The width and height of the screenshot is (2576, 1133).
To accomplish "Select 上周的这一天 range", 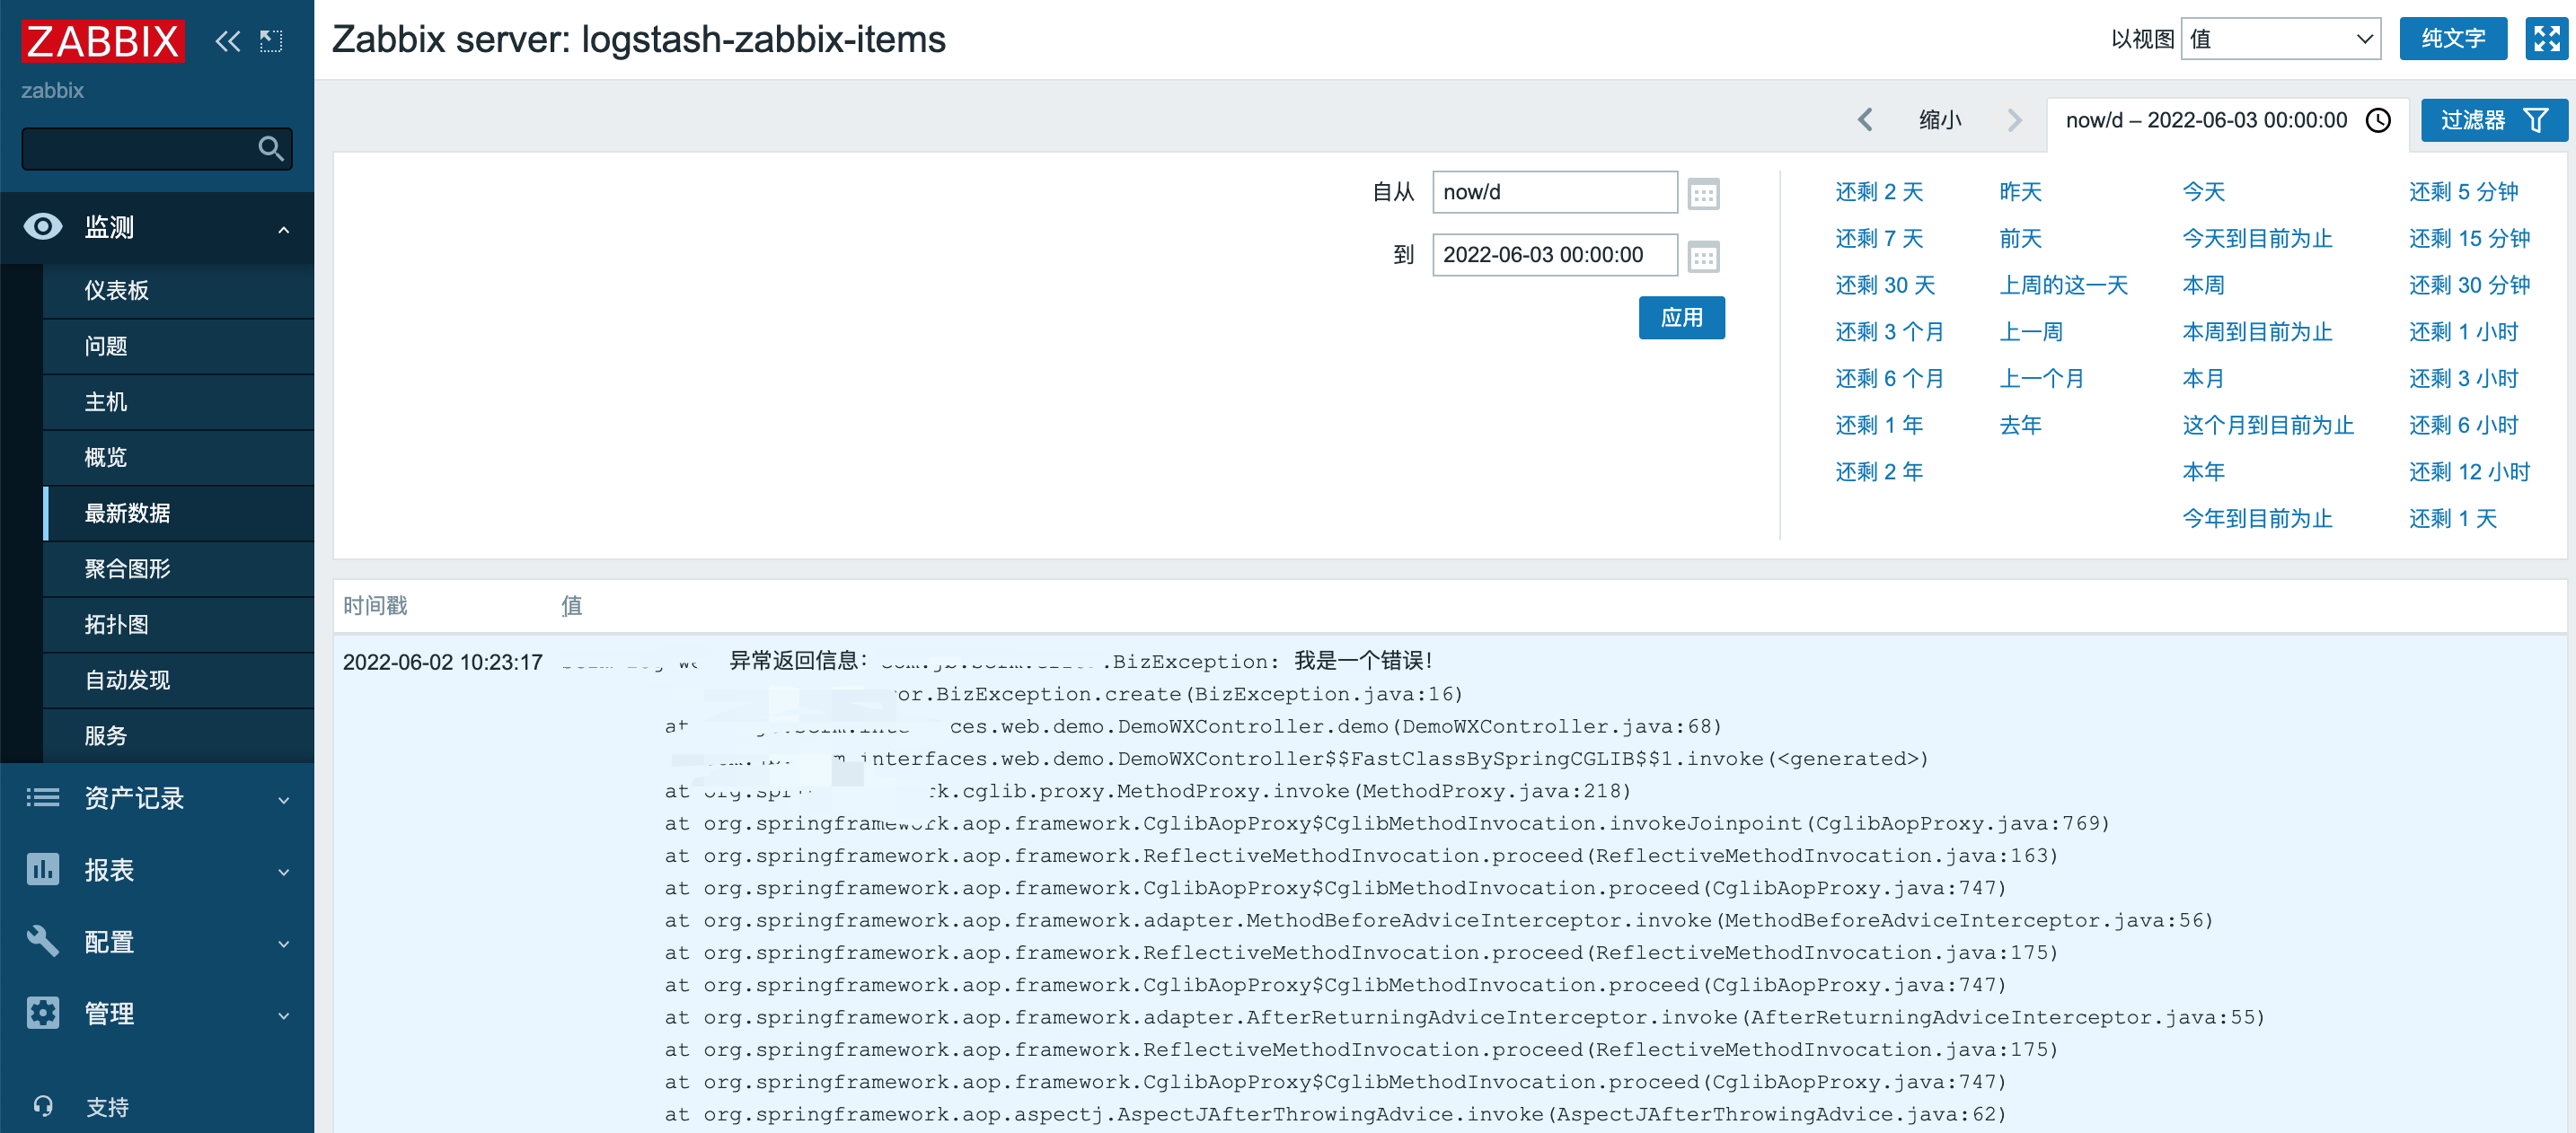I will point(2063,285).
